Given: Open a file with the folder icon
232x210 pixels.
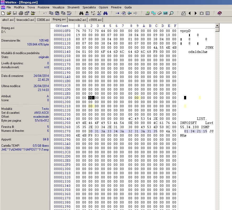Looking at the screenshot, I should [9, 13].
